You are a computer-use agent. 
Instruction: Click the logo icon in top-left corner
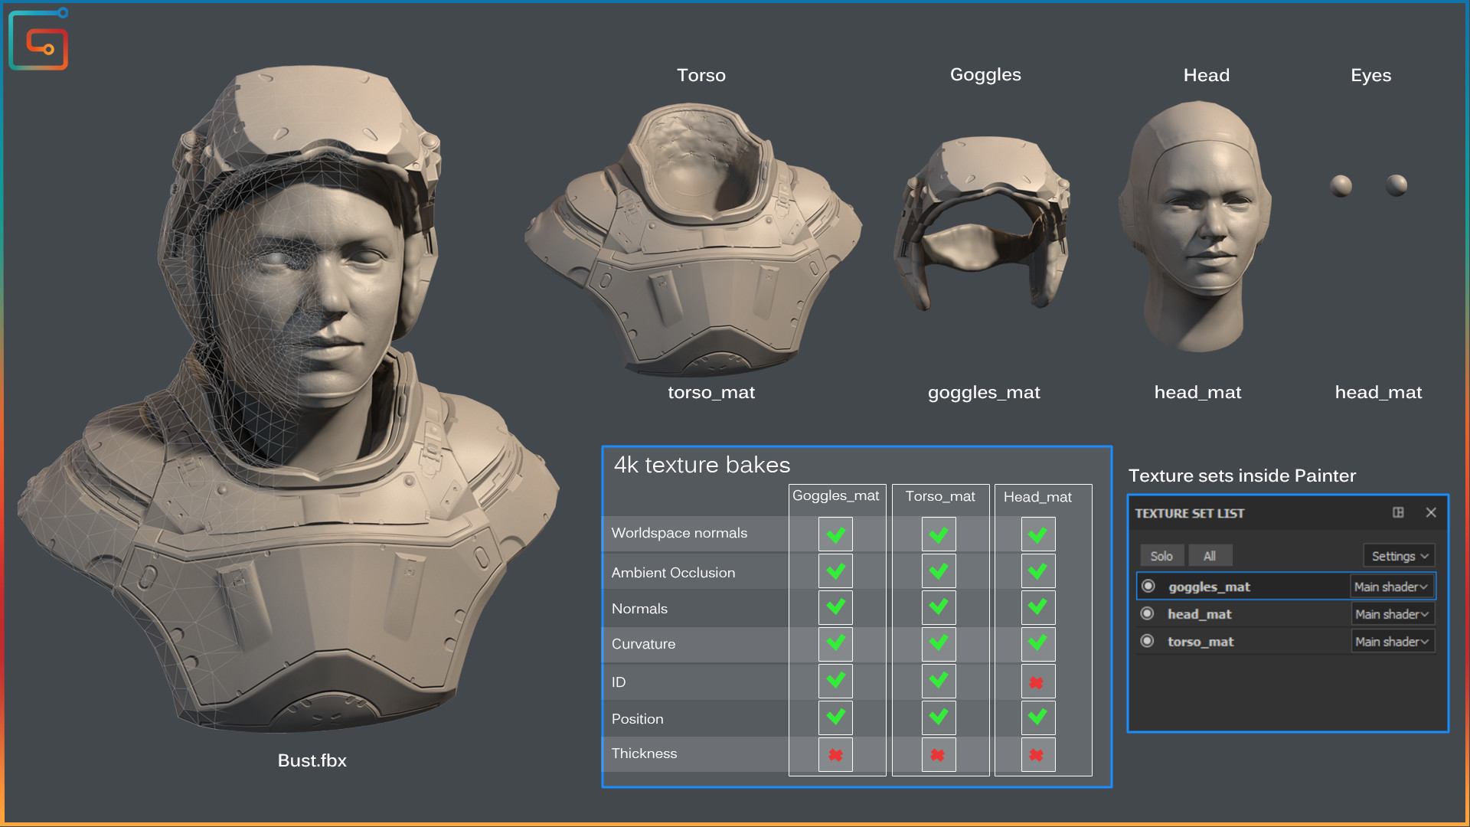pos(38,40)
